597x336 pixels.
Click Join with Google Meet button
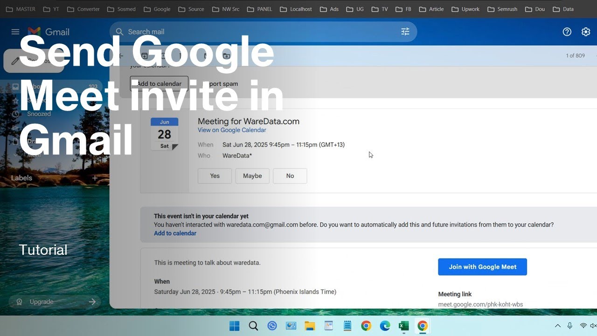pyautogui.click(x=483, y=267)
